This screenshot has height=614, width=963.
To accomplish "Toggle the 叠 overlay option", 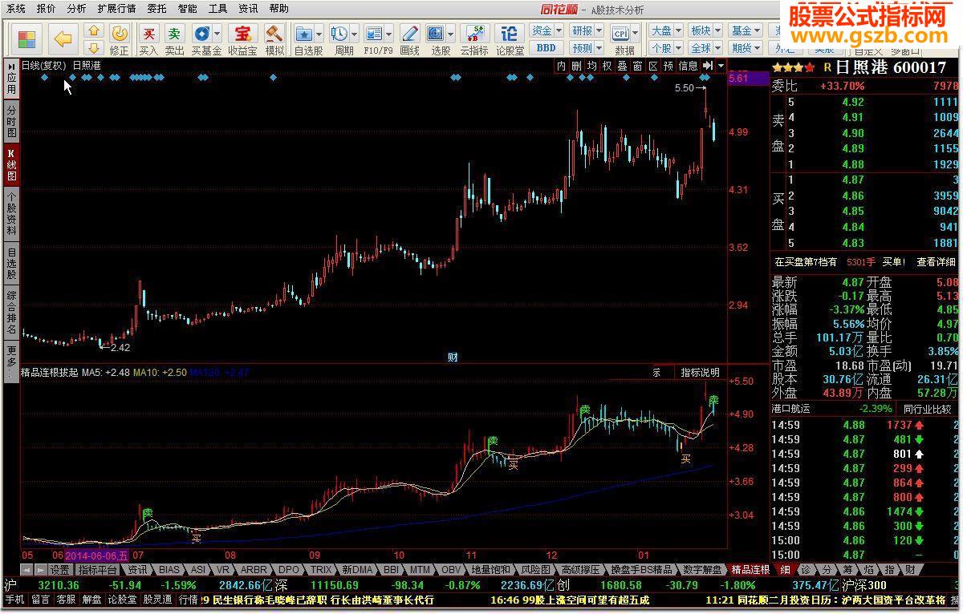I will 622,66.
